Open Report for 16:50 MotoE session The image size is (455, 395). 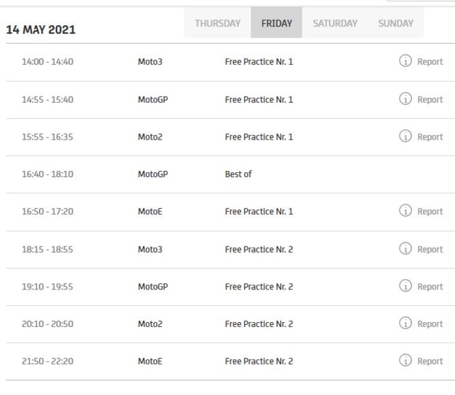pyautogui.click(x=430, y=212)
